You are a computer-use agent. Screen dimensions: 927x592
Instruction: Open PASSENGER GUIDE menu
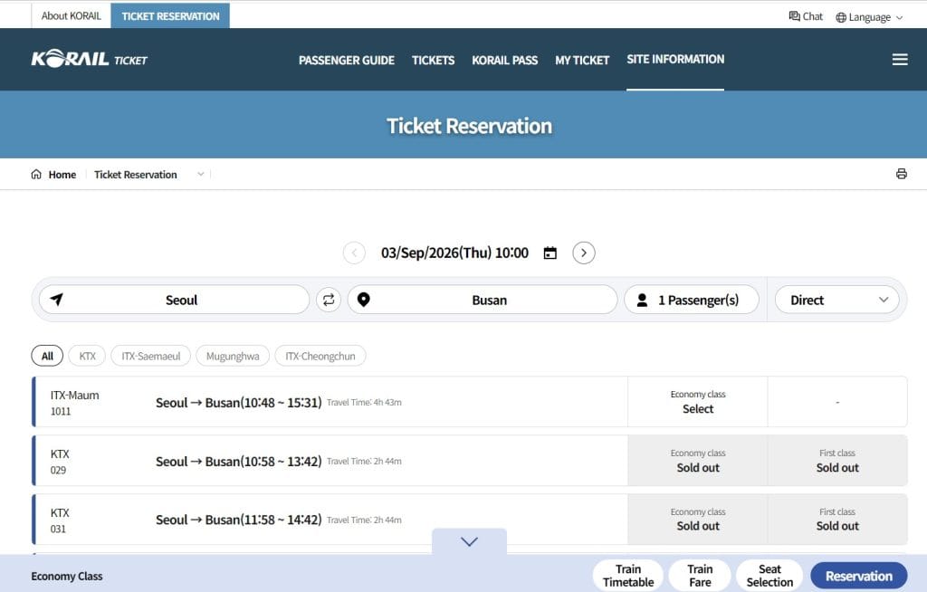(347, 60)
